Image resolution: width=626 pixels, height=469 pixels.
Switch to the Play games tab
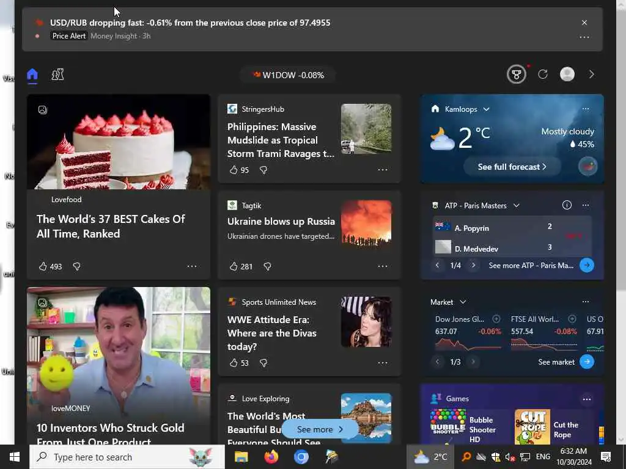(57, 75)
